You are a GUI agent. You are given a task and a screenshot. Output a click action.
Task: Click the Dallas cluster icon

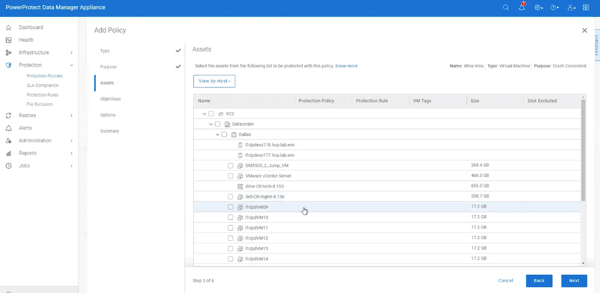pos(233,134)
